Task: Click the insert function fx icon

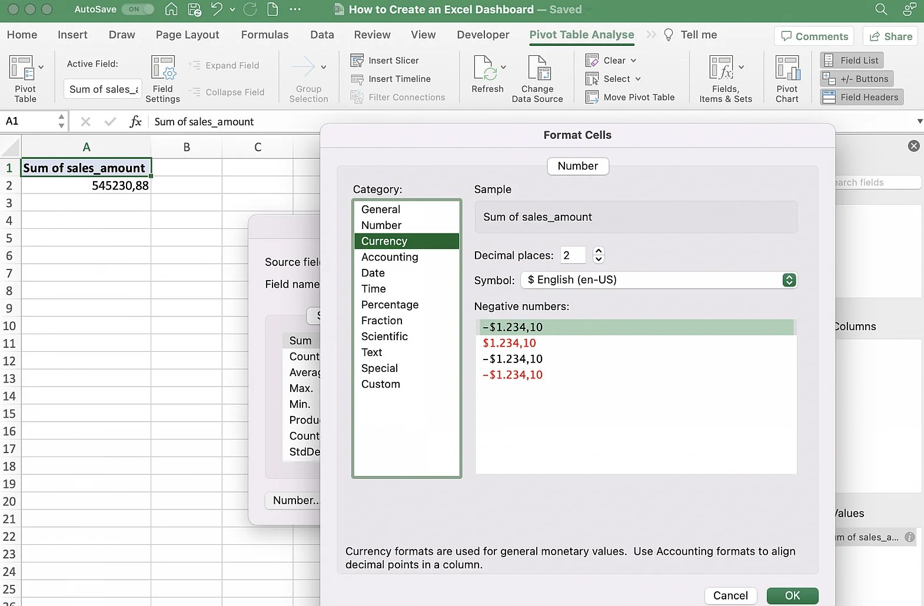Action: coord(135,122)
